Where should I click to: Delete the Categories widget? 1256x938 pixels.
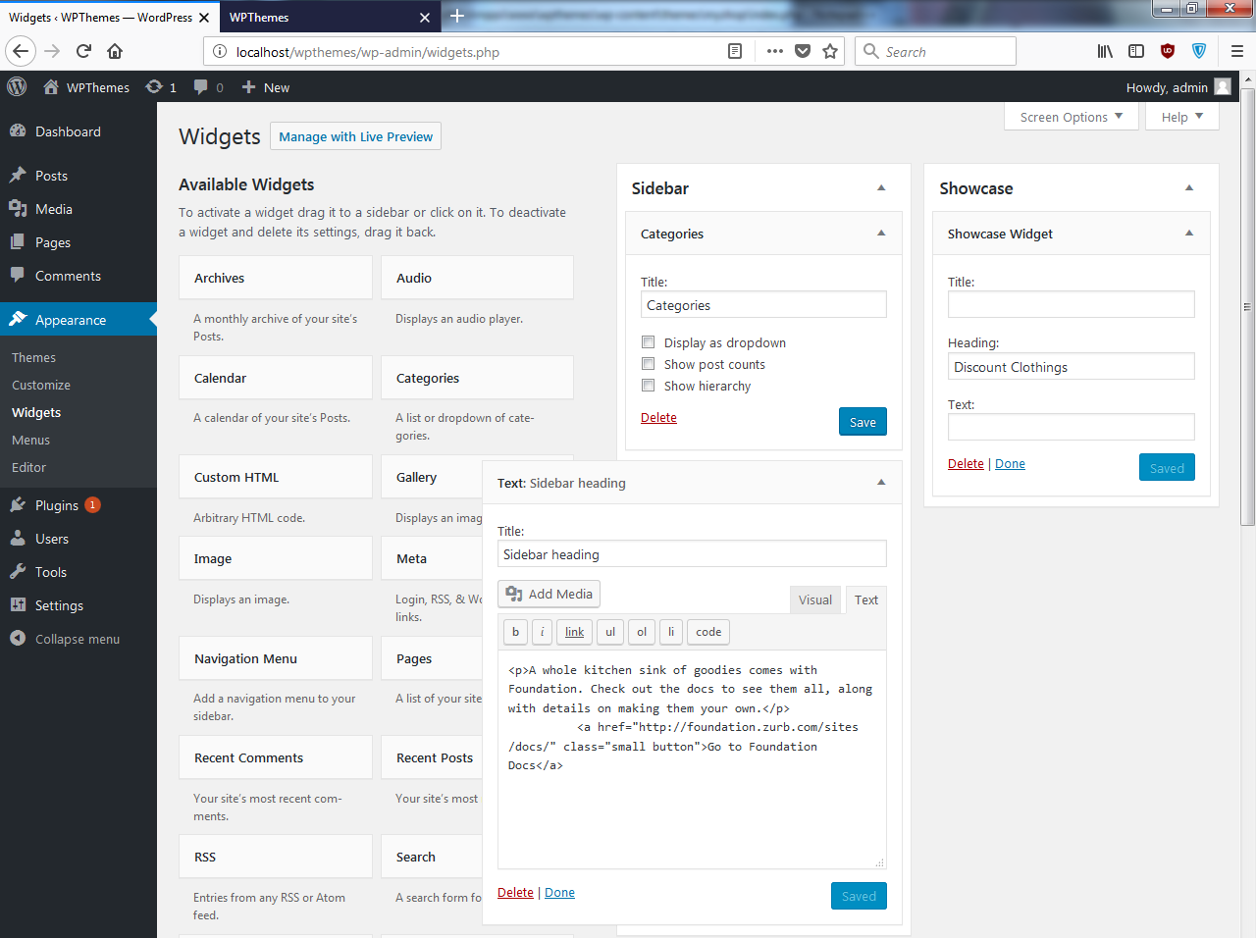coord(658,417)
